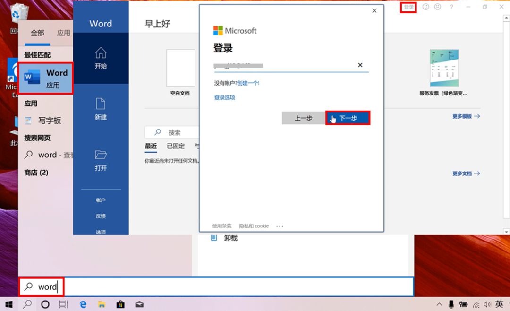Launch Edge browser from the taskbar
This screenshot has width=510, height=311.
pyautogui.click(x=83, y=304)
